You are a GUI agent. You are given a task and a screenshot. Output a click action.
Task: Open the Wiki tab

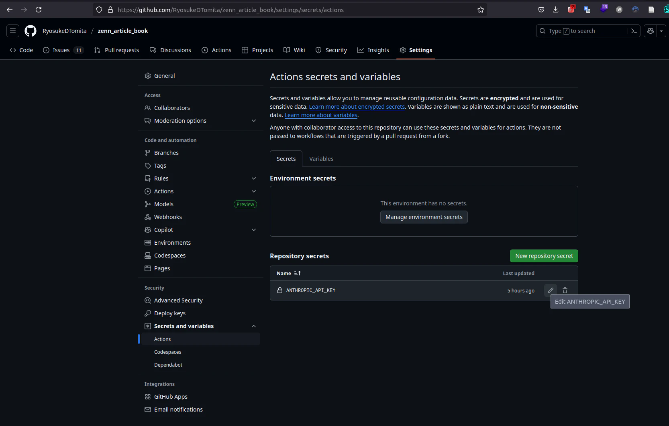pos(294,50)
